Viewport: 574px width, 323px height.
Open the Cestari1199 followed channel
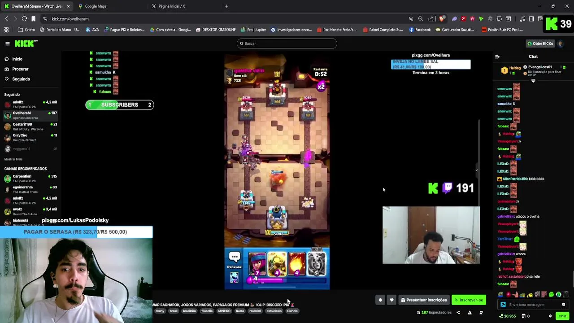[x=30, y=127]
